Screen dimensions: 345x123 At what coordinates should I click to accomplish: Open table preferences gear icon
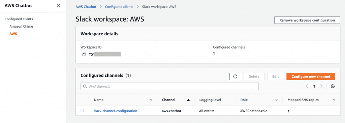point(333,87)
